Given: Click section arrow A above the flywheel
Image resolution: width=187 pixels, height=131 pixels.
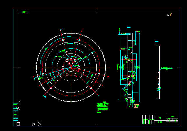Looking at the screenshot, I should [61, 29].
